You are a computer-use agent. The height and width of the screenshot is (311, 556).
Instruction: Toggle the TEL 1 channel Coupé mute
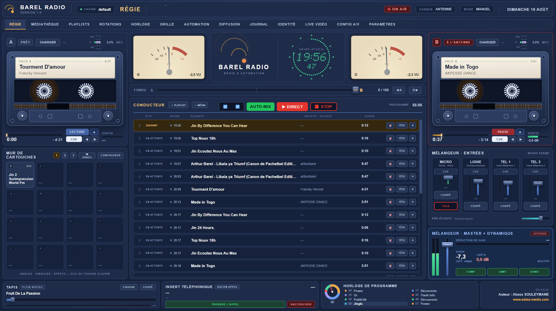coord(505,206)
